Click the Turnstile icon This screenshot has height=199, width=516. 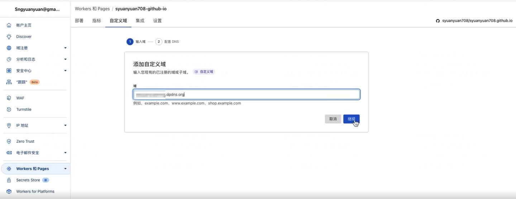coord(9,109)
